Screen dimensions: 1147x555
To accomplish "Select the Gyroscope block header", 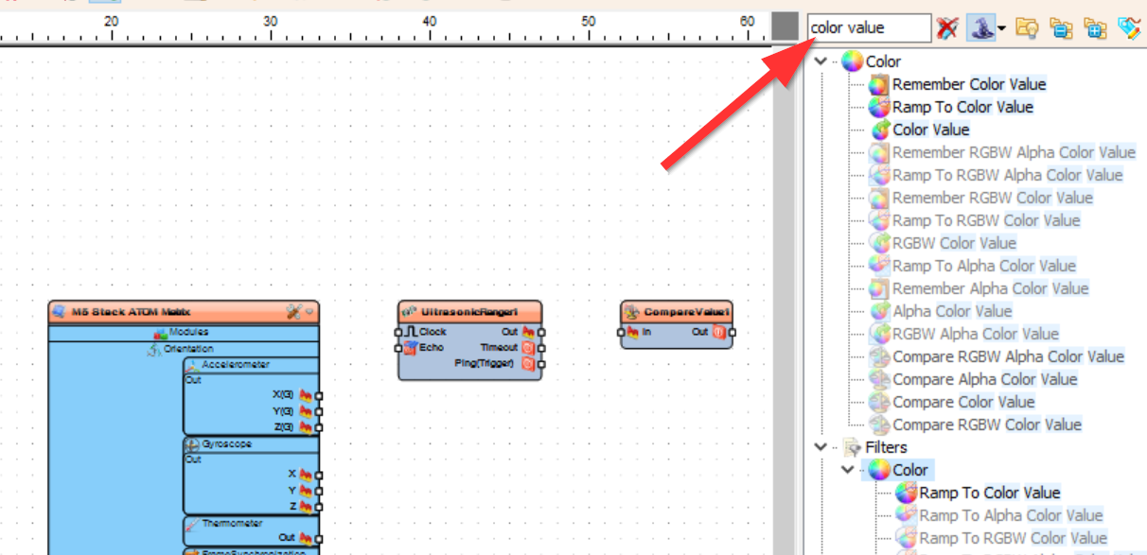I will 251,444.
